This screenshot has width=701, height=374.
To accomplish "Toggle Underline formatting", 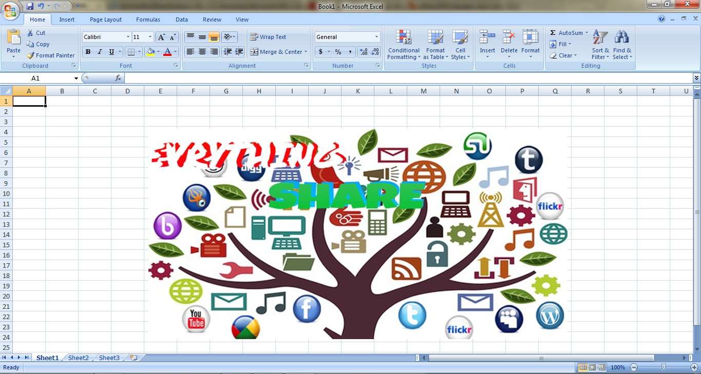I will click(111, 52).
